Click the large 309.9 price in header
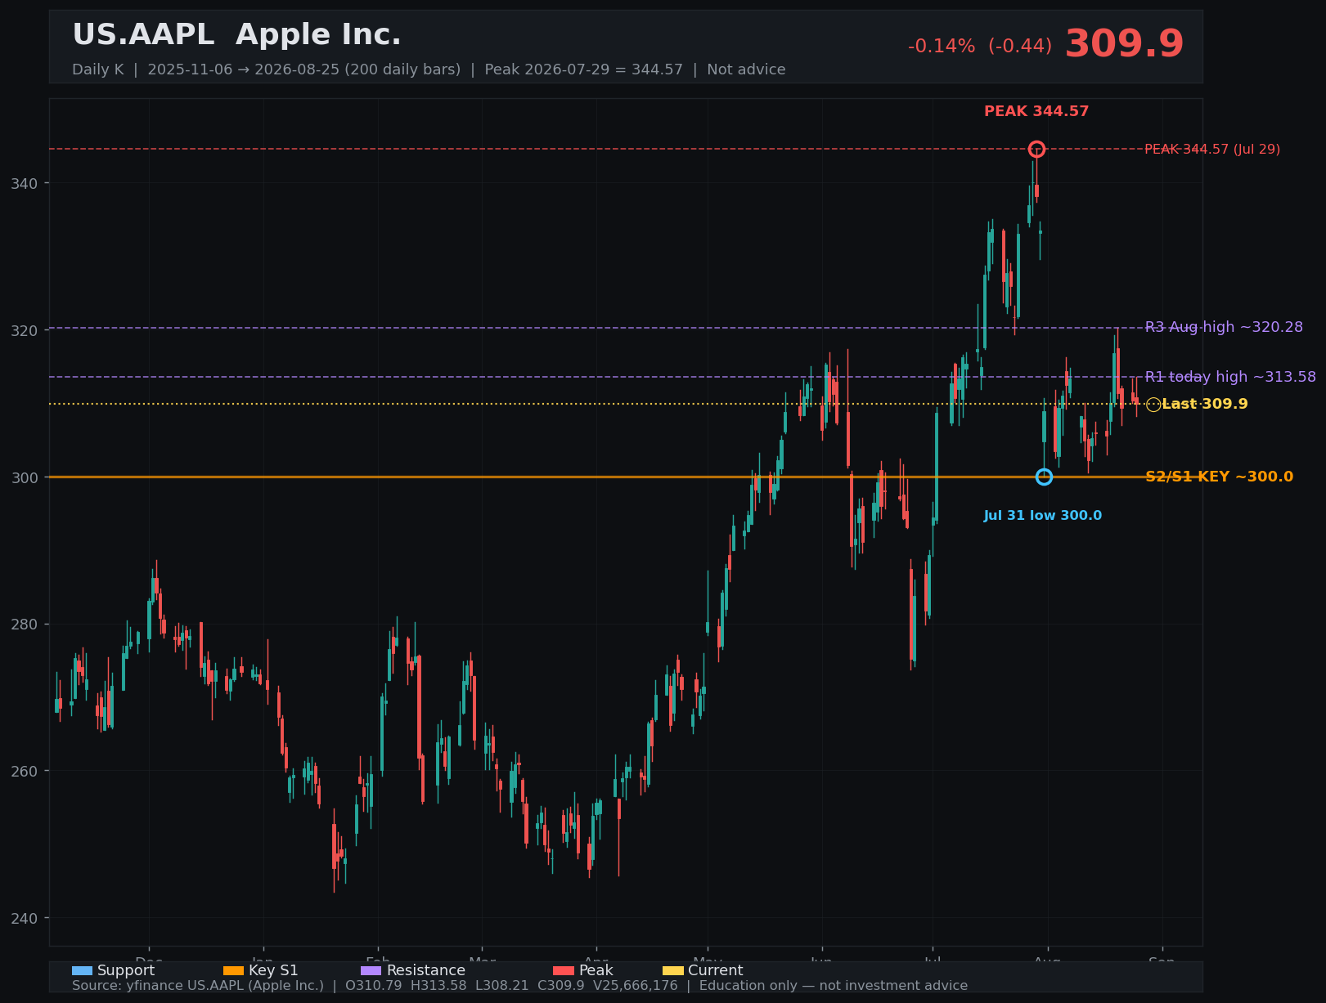 (x=1124, y=44)
